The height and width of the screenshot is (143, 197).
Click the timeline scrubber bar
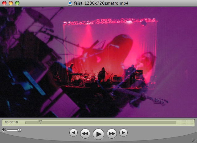pyautogui.click(x=101, y=123)
